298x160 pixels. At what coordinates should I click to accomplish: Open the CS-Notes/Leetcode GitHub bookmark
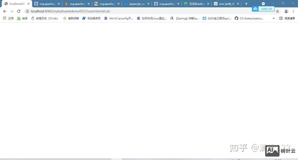point(249,19)
